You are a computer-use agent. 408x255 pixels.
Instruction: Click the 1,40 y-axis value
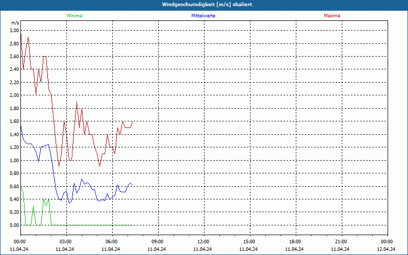pos(14,134)
